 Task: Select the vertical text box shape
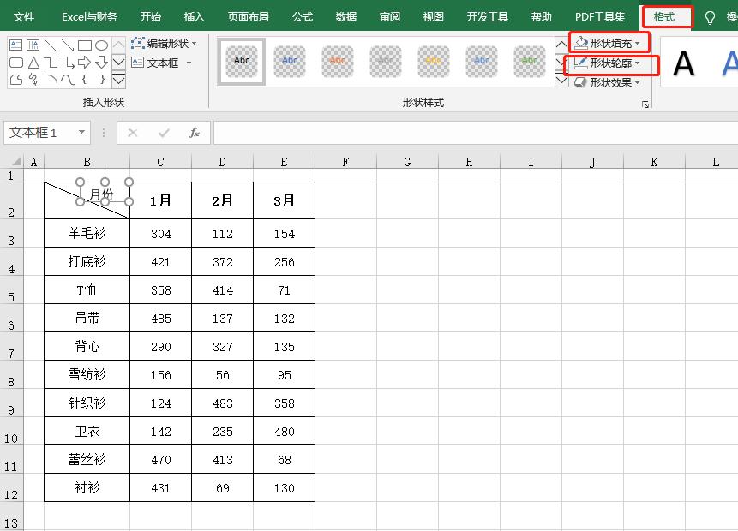[33, 45]
